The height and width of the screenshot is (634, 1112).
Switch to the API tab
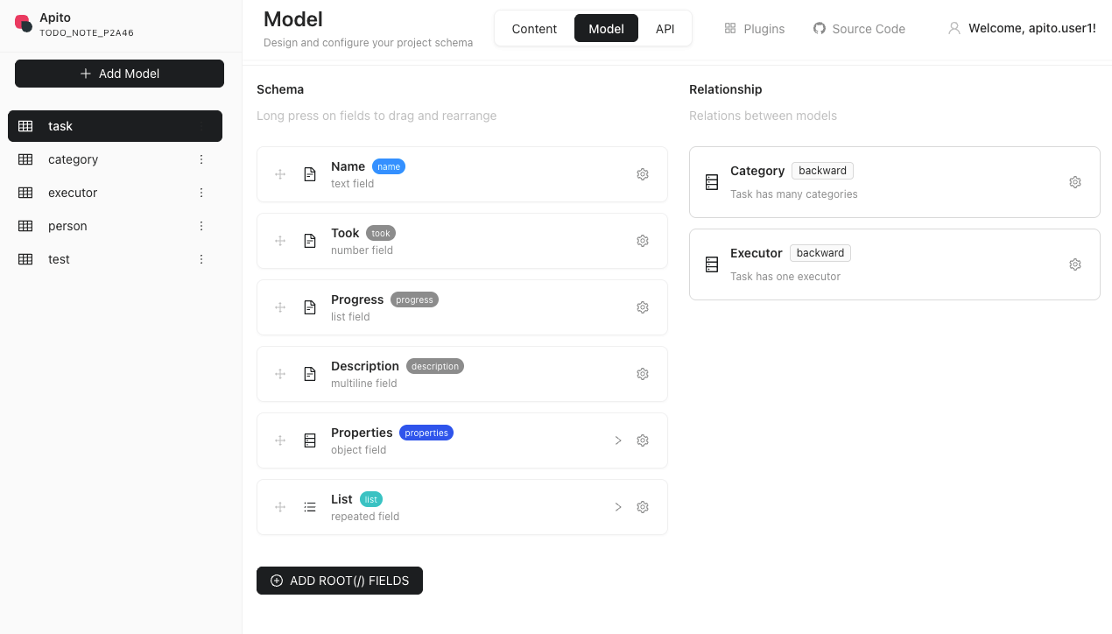(x=665, y=29)
